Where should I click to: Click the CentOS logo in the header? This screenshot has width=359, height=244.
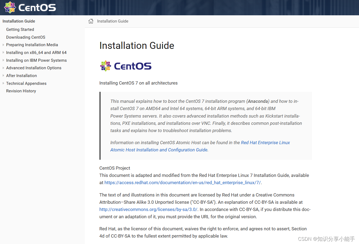tap(30, 7)
